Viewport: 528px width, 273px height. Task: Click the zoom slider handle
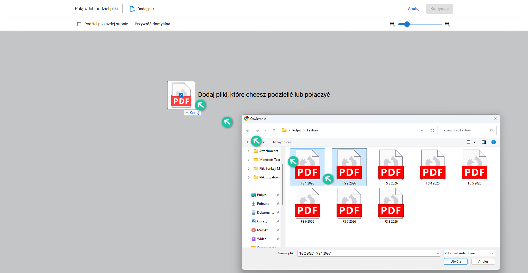coord(407,24)
